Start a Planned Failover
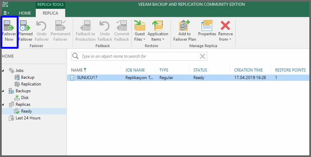 25,26
